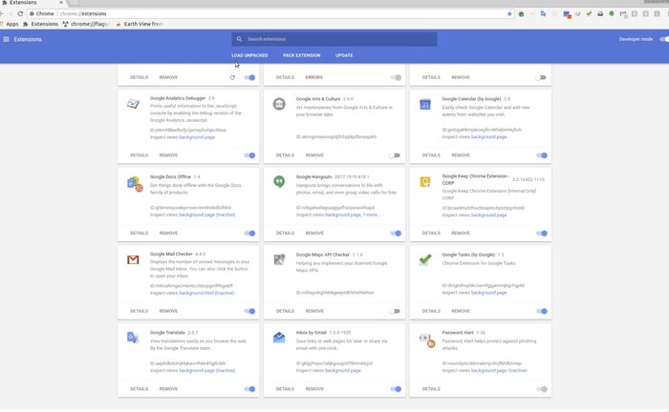Screen dimensions: 669x412
Task: Click the Google Tasks checkmark icon
Action: (x=425, y=259)
